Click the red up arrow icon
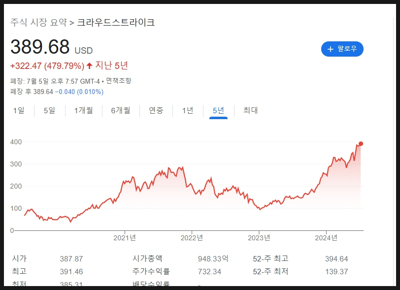 point(89,66)
